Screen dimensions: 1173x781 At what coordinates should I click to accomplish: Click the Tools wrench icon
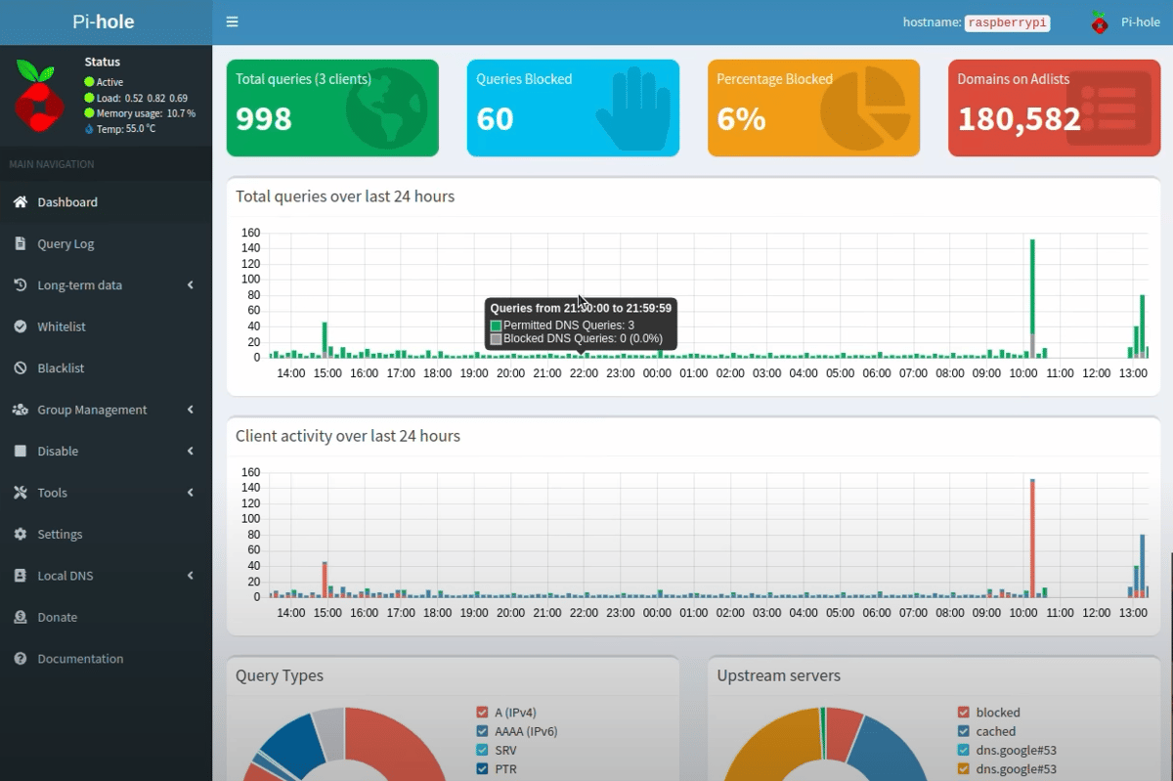click(20, 493)
